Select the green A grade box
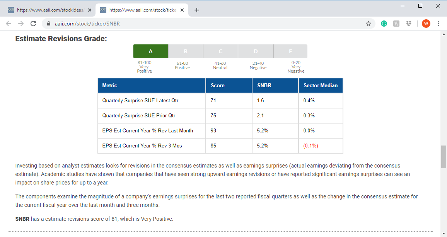 coord(150,51)
